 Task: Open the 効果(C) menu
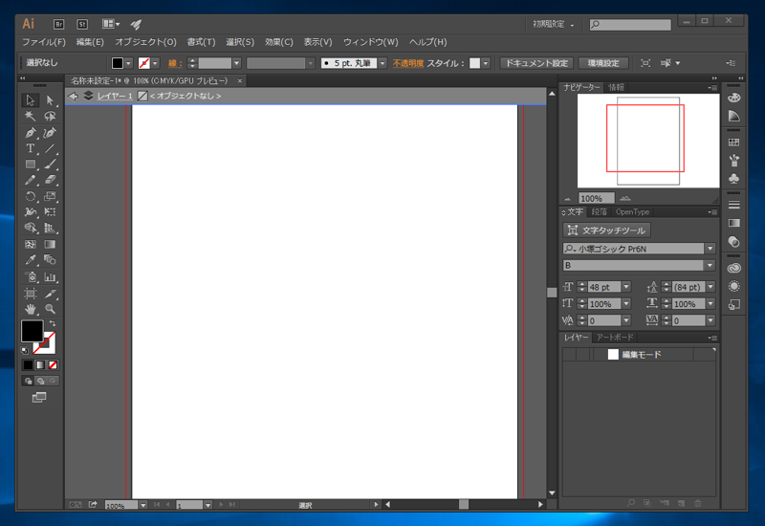pos(278,42)
